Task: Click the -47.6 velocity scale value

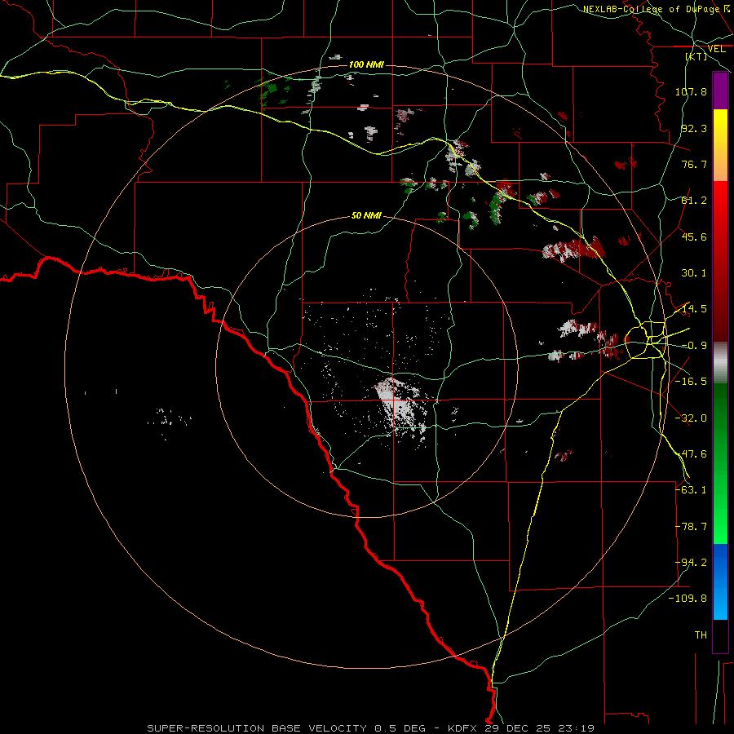Action: 691,454
